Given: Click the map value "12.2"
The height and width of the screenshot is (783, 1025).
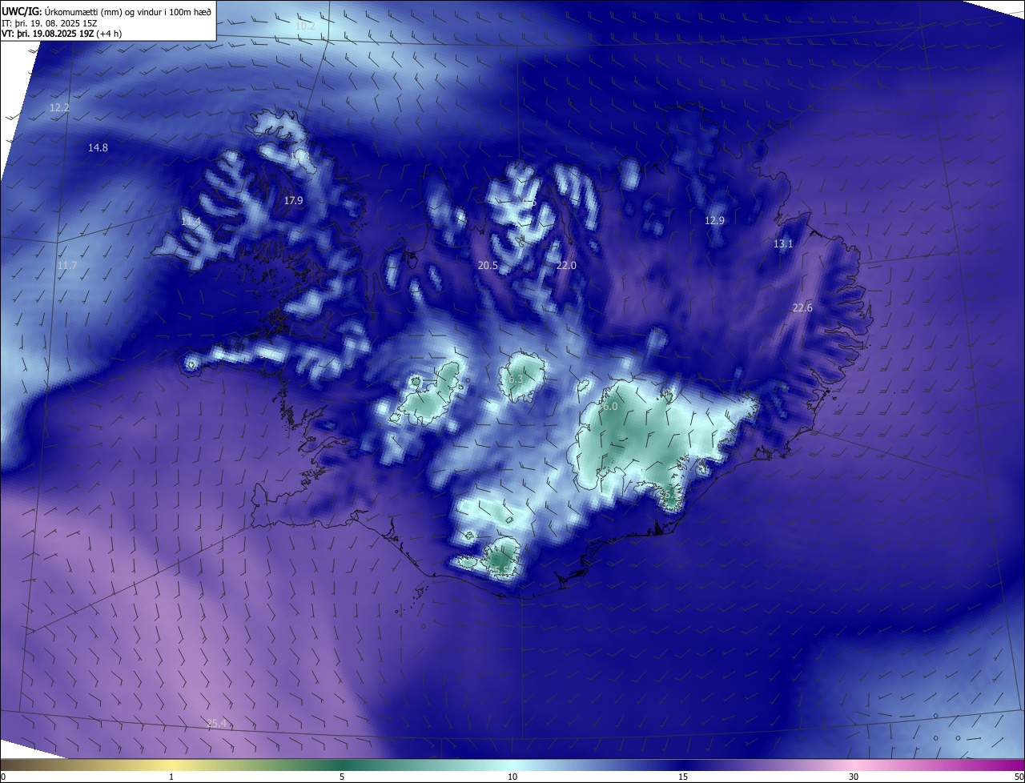Looking at the screenshot, I should tap(59, 107).
